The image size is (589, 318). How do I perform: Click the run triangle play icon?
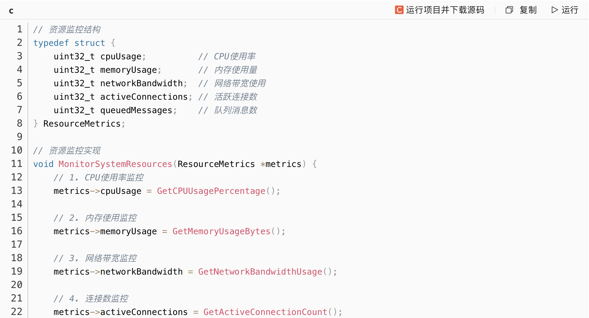[554, 10]
